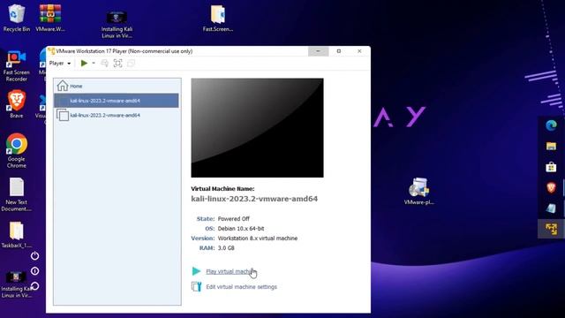This screenshot has width=565, height=318.
Task: Open Microsoft Store from side taskbar
Action: (x=551, y=167)
